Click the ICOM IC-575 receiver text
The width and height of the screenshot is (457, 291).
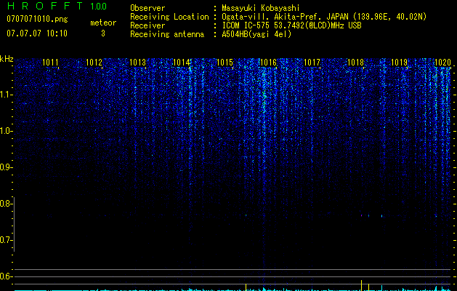point(291,25)
